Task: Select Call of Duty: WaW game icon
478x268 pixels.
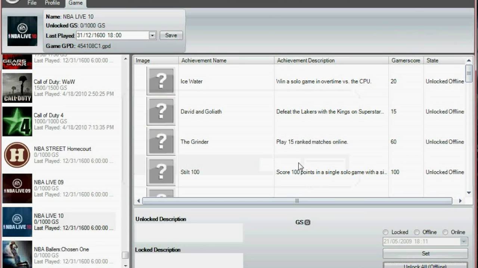Action: [x=17, y=88]
